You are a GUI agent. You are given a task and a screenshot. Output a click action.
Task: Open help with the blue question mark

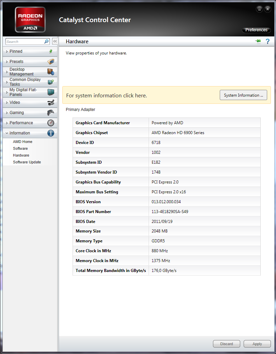(267, 41)
